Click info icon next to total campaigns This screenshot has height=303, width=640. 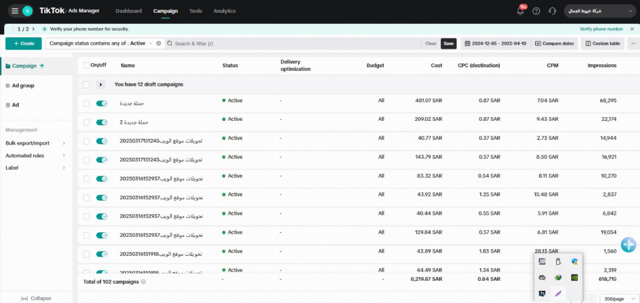(143, 282)
